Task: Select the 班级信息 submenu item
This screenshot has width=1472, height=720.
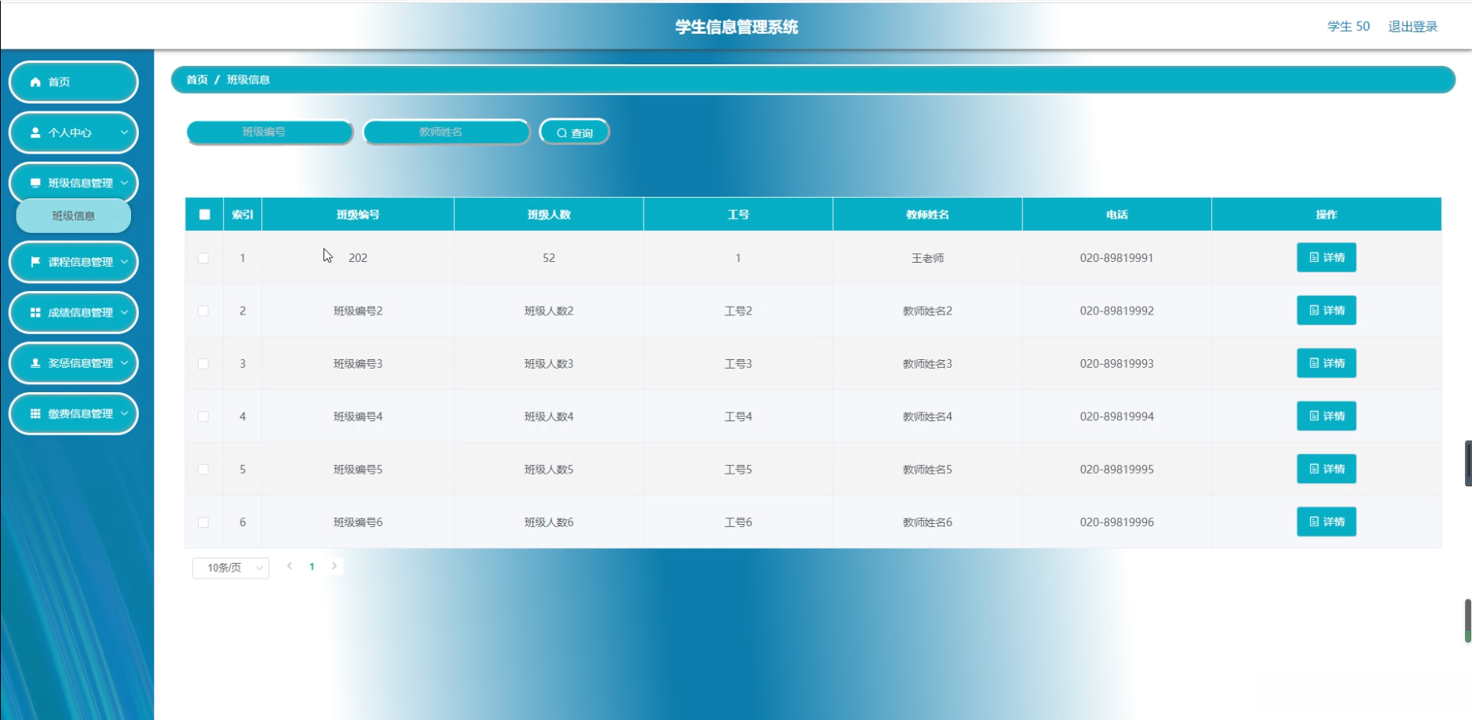Action: (74, 216)
